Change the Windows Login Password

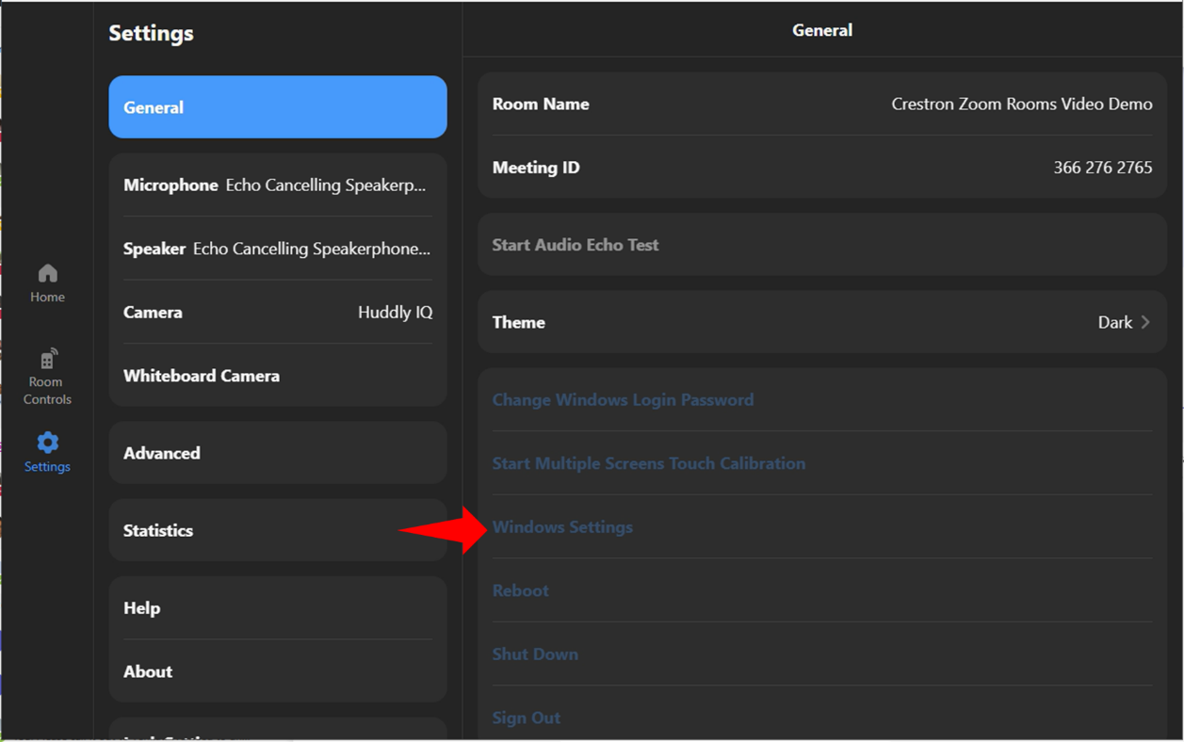821,399
